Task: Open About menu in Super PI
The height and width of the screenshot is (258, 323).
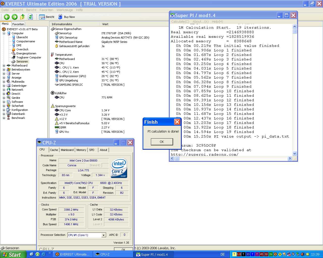Action: (x=200, y=22)
